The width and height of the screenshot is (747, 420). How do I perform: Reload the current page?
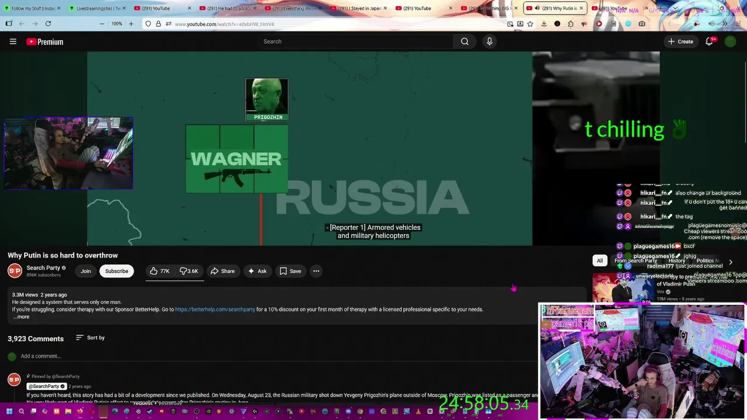[x=48, y=24]
